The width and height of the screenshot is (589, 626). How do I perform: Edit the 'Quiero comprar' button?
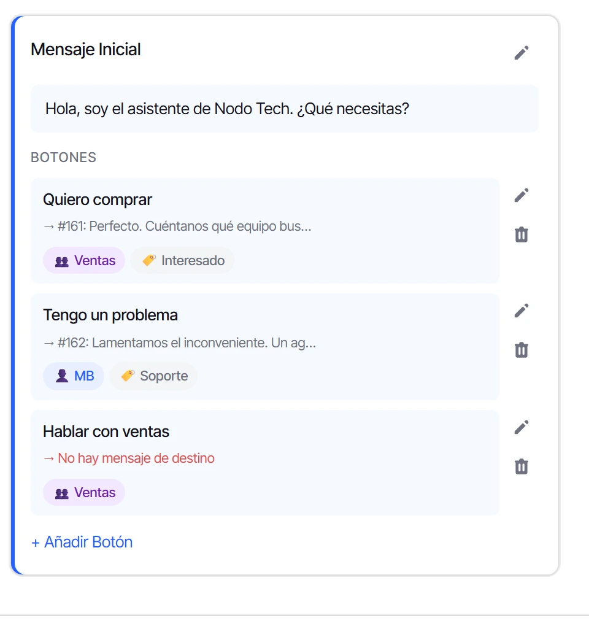click(x=521, y=195)
